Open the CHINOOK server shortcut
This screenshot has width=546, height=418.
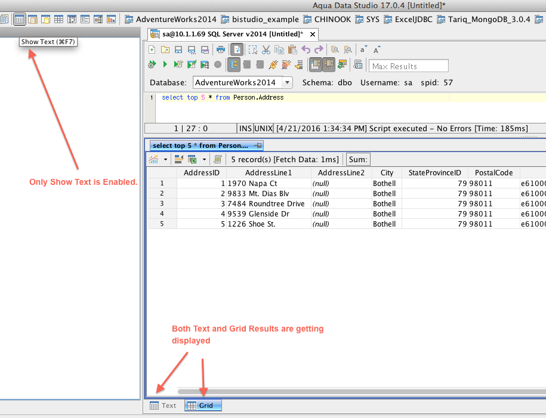[328, 20]
